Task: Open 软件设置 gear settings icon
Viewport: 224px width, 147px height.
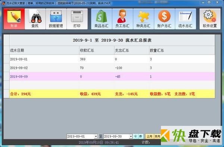Action: [x=210, y=19]
